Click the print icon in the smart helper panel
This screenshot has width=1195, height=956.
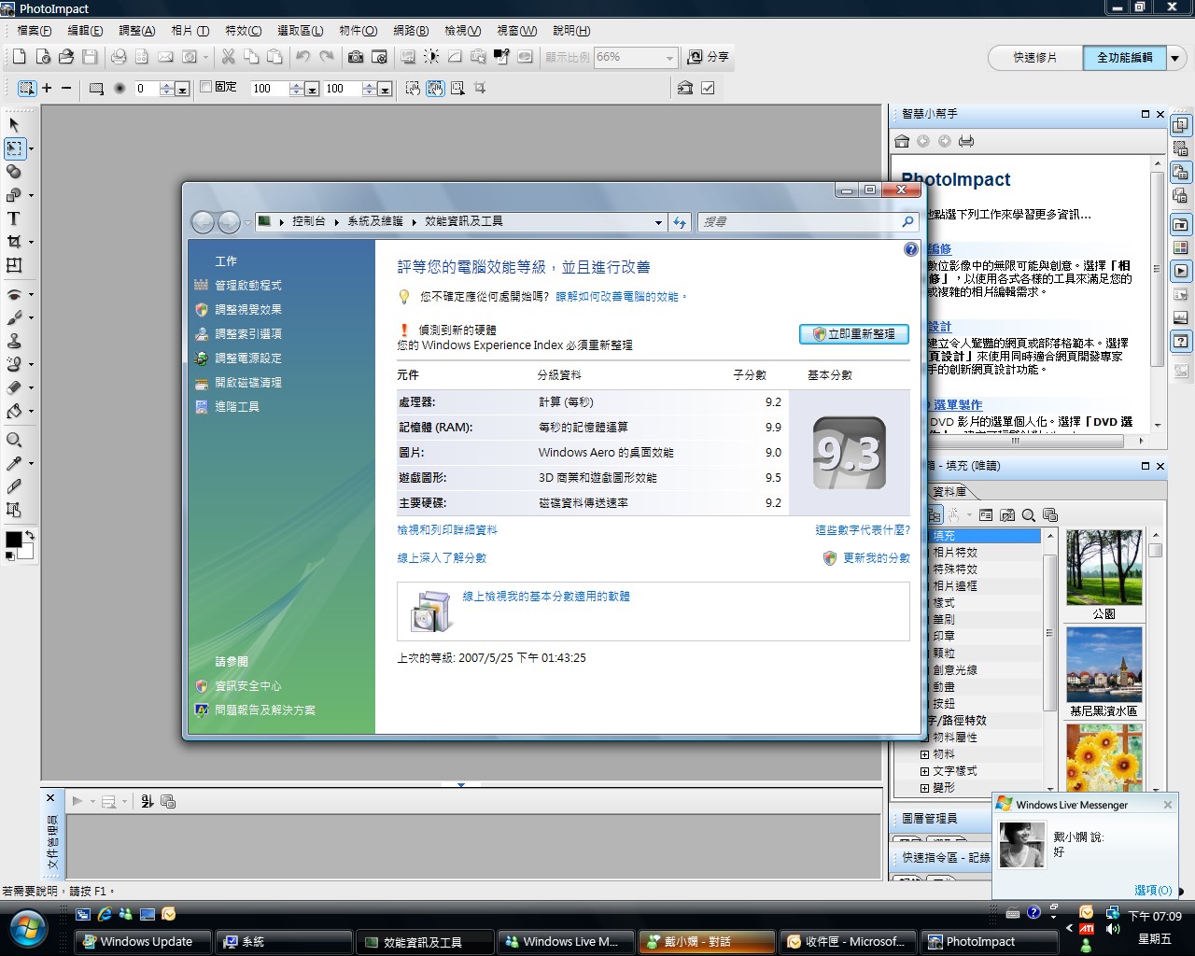point(966,141)
